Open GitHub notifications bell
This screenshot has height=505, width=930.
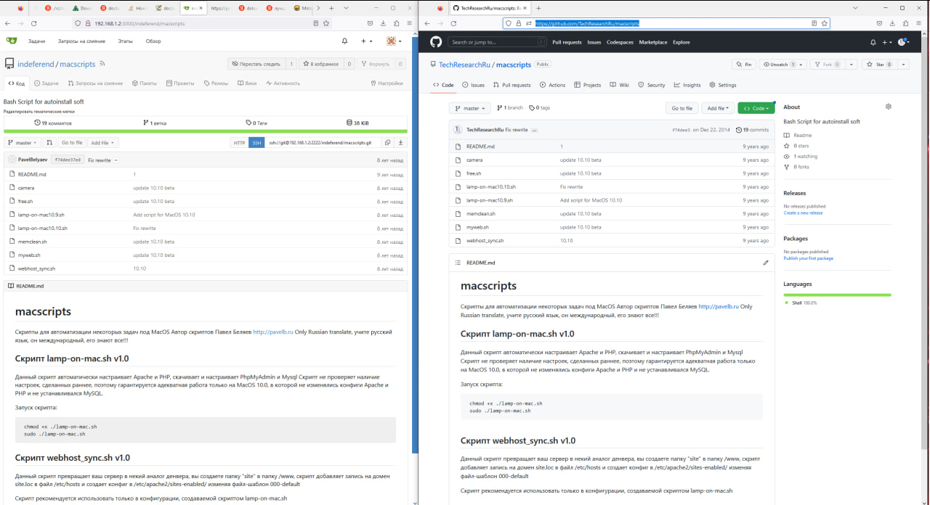coord(873,42)
